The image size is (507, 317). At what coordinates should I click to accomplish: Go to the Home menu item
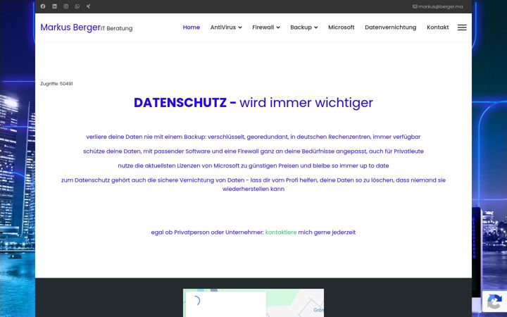point(192,27)
